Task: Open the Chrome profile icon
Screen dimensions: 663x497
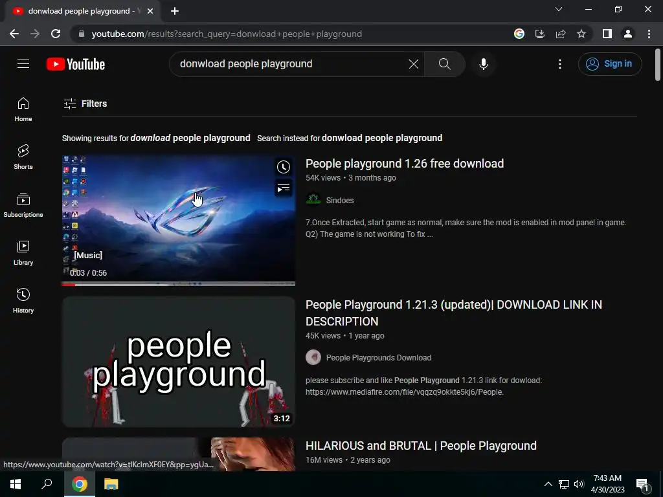Action: tap(628, 34)
